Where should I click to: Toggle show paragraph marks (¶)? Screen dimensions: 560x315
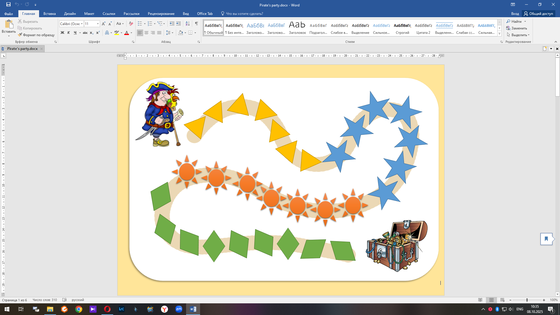tap(197, 24)
